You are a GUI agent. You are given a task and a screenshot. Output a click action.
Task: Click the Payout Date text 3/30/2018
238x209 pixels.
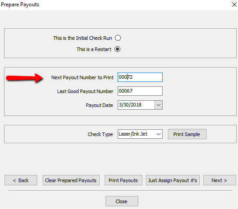tap(130, 105)
